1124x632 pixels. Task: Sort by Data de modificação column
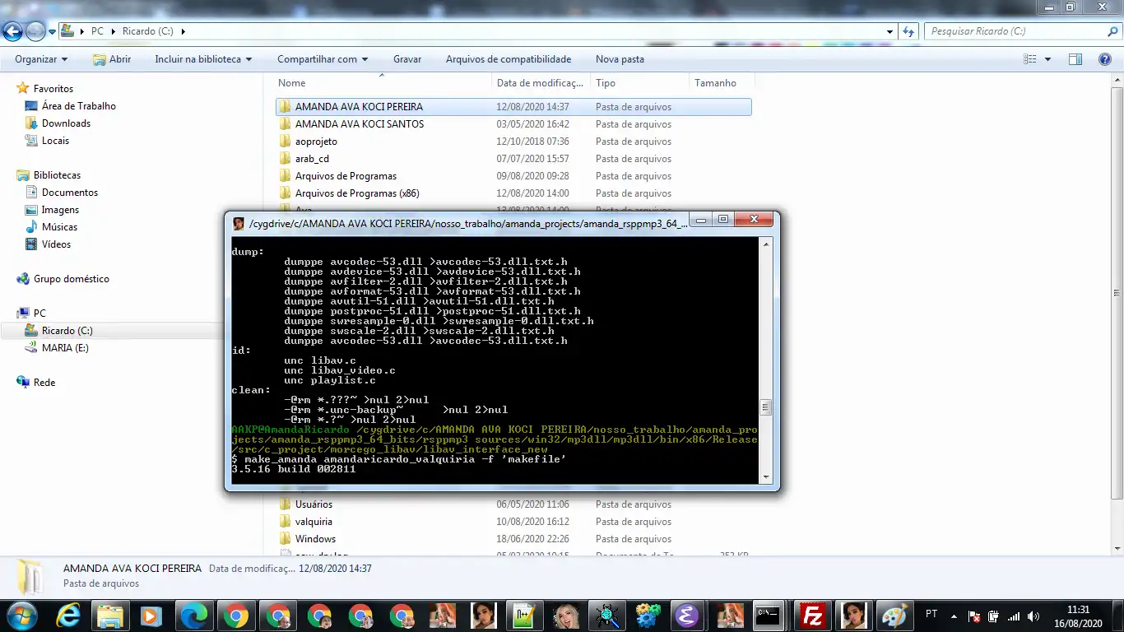(x=541, y=83)
